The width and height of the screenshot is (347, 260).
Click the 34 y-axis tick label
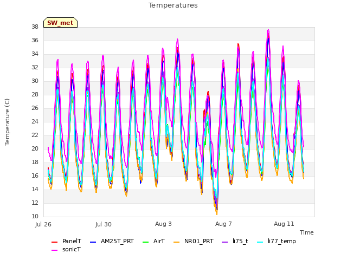coord(35,54)
